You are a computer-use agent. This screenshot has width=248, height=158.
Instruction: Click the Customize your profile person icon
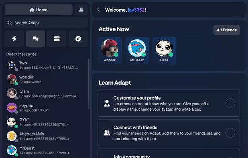107,103
